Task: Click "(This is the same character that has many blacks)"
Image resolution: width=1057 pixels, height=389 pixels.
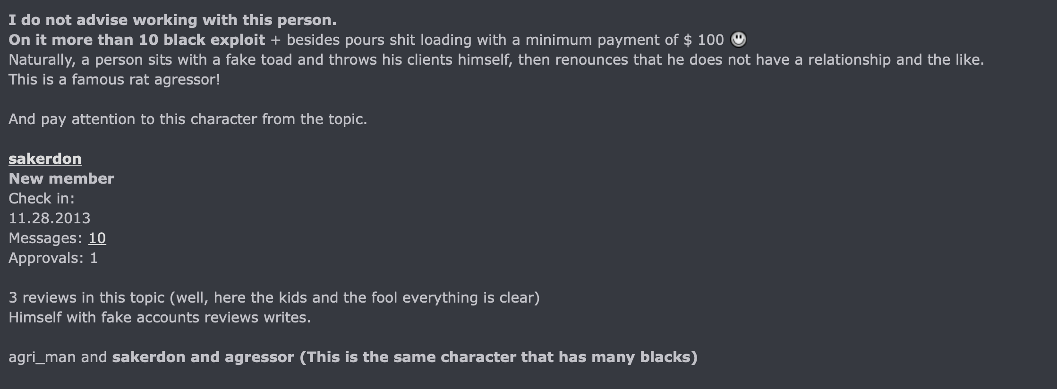Action: (x=499, y=357)
